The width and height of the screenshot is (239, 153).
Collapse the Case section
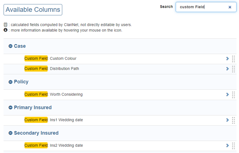click(x=10, y=46)
